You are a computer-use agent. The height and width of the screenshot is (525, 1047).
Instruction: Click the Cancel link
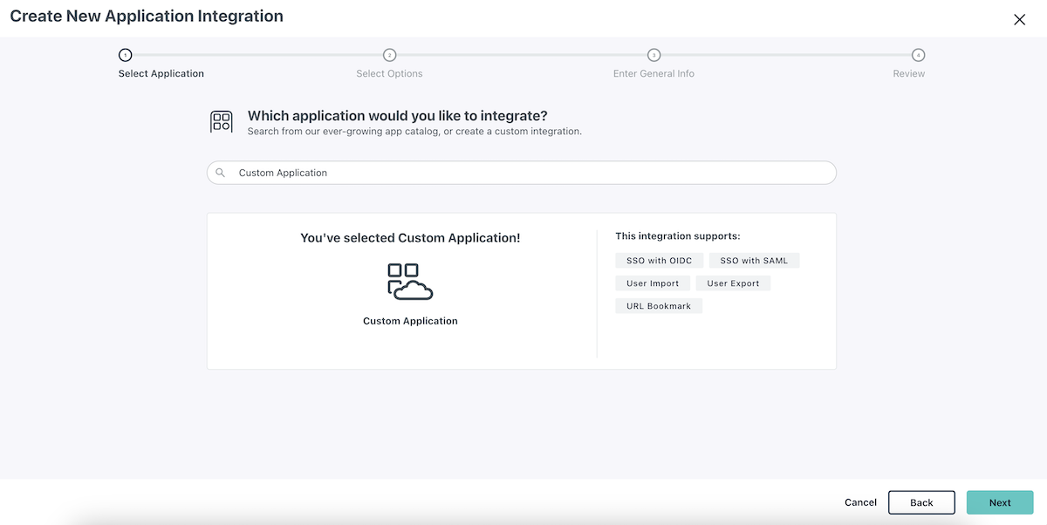(x=860, y=502)
